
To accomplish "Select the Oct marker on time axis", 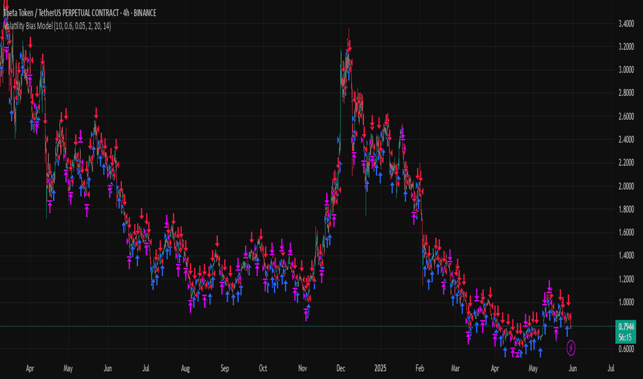I will pos(263,369).
